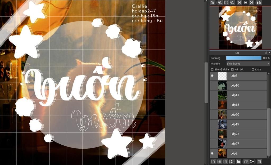Click the actual size 100% zoom icon
This screenshot has width=271, height=165.
pyautogui.click(x=213, y=2)
